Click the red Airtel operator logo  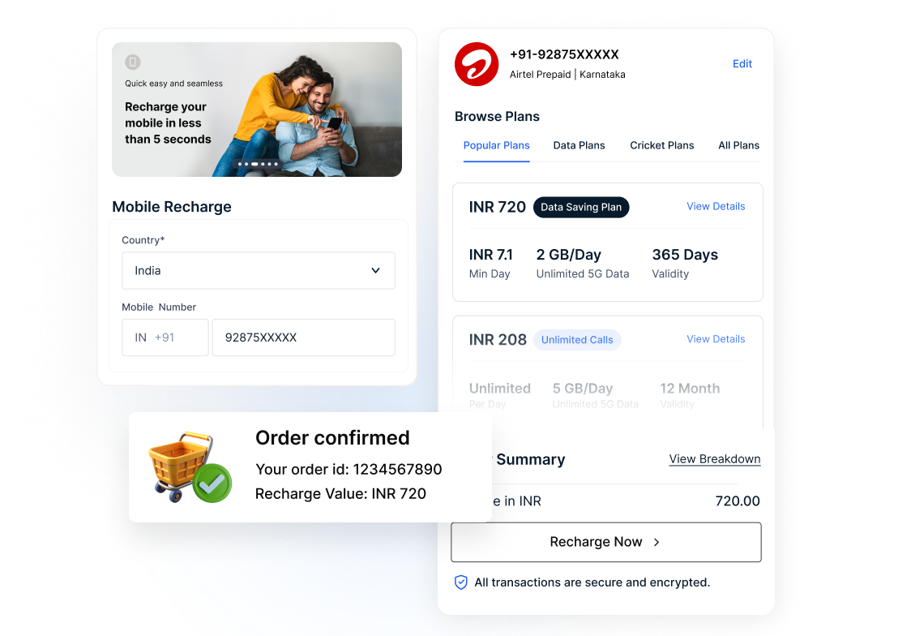click(477, 64)
